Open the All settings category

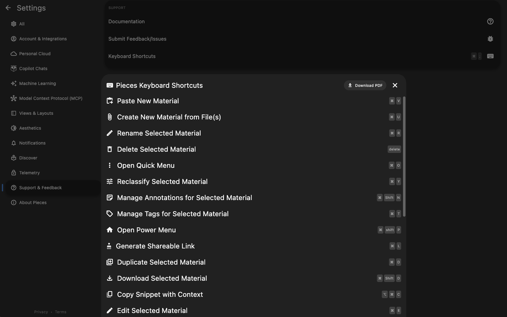(53, 24)
